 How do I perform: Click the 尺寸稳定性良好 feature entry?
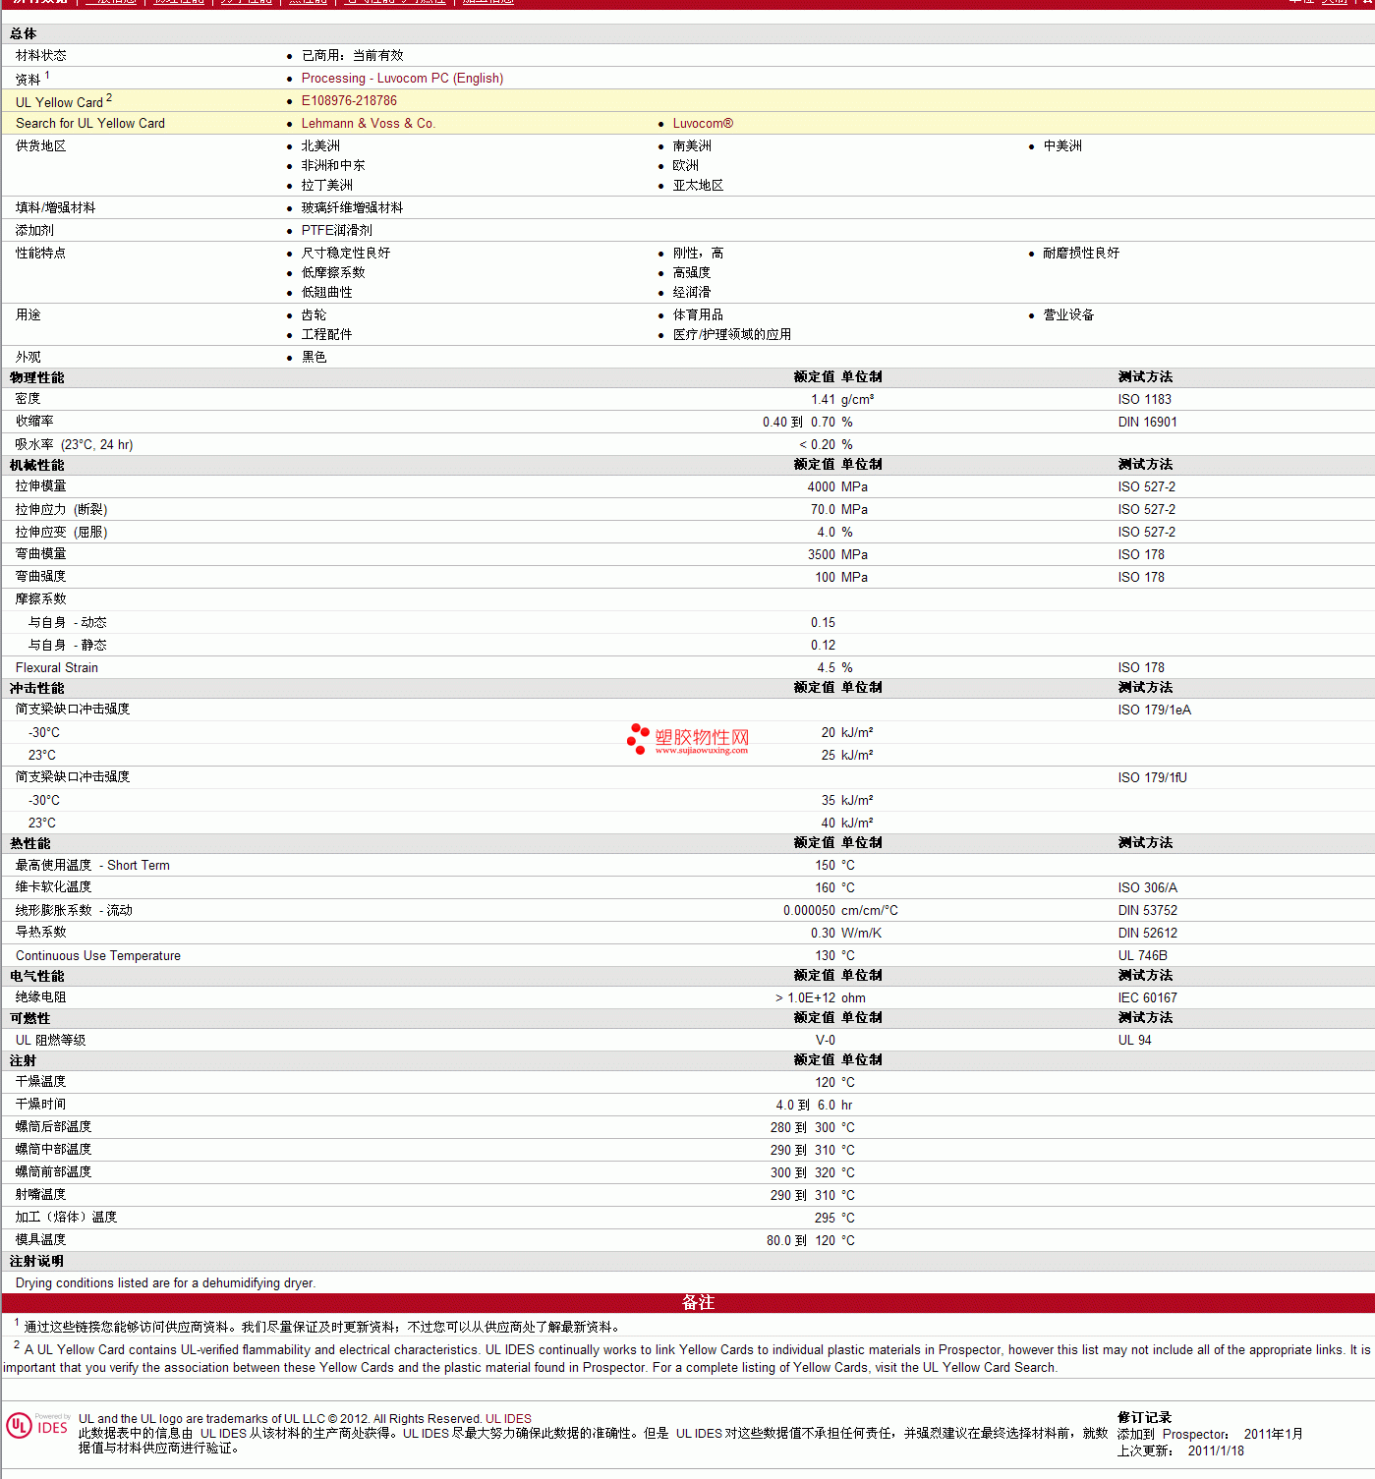pyautogui.click(x=346, y=254)
